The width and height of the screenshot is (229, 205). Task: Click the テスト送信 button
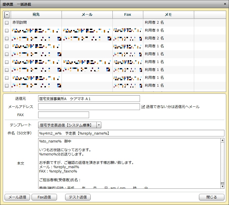pyautogui.click(x=78, y=197)
